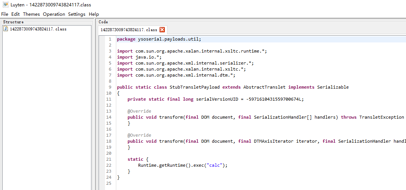Open the File menu
This screenshot has width=406, height=190.
(x=5, y=14)
